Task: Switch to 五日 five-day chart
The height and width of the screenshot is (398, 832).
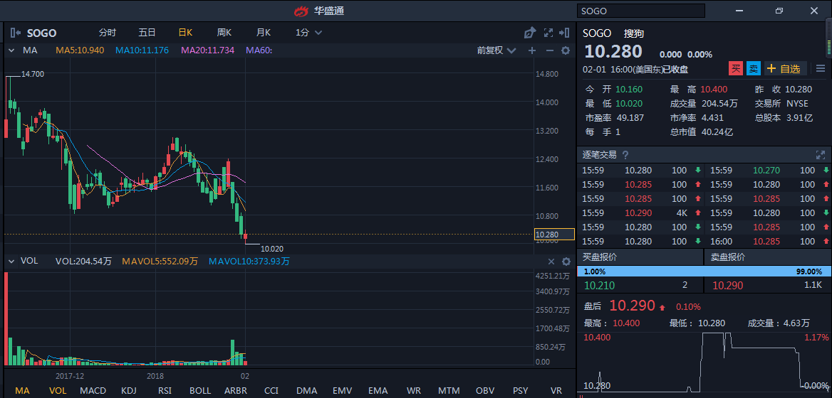Action: [147, 33]
